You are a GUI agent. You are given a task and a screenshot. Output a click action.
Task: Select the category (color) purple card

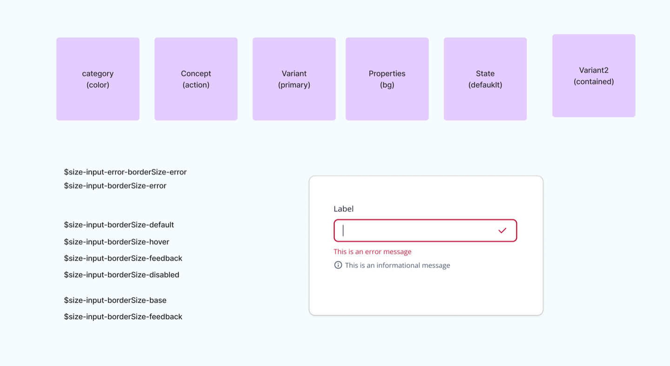(98, 79)
